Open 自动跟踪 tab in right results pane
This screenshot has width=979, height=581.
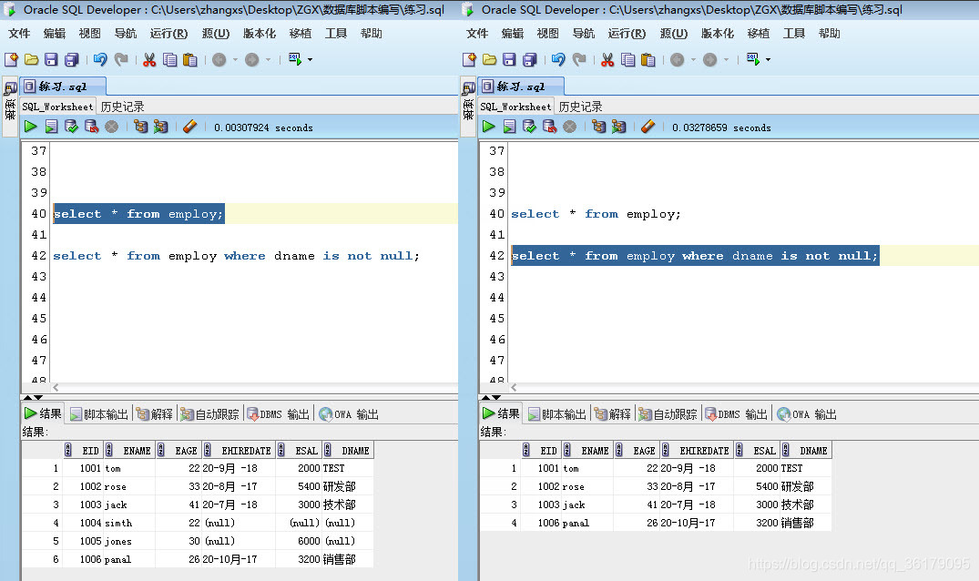click(668, 414)
